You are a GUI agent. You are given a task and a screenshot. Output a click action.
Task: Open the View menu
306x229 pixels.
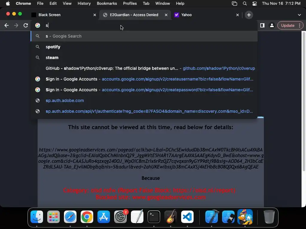coord(67,3)
